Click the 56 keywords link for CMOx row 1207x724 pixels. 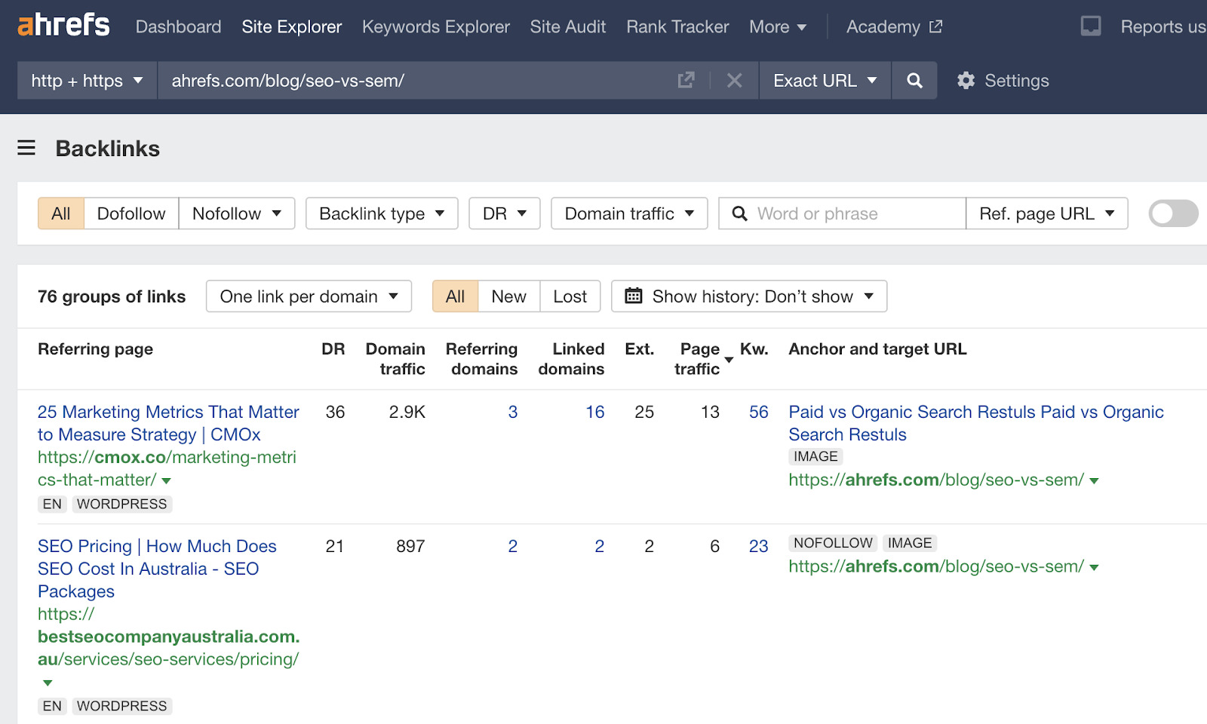click(758, 412)
